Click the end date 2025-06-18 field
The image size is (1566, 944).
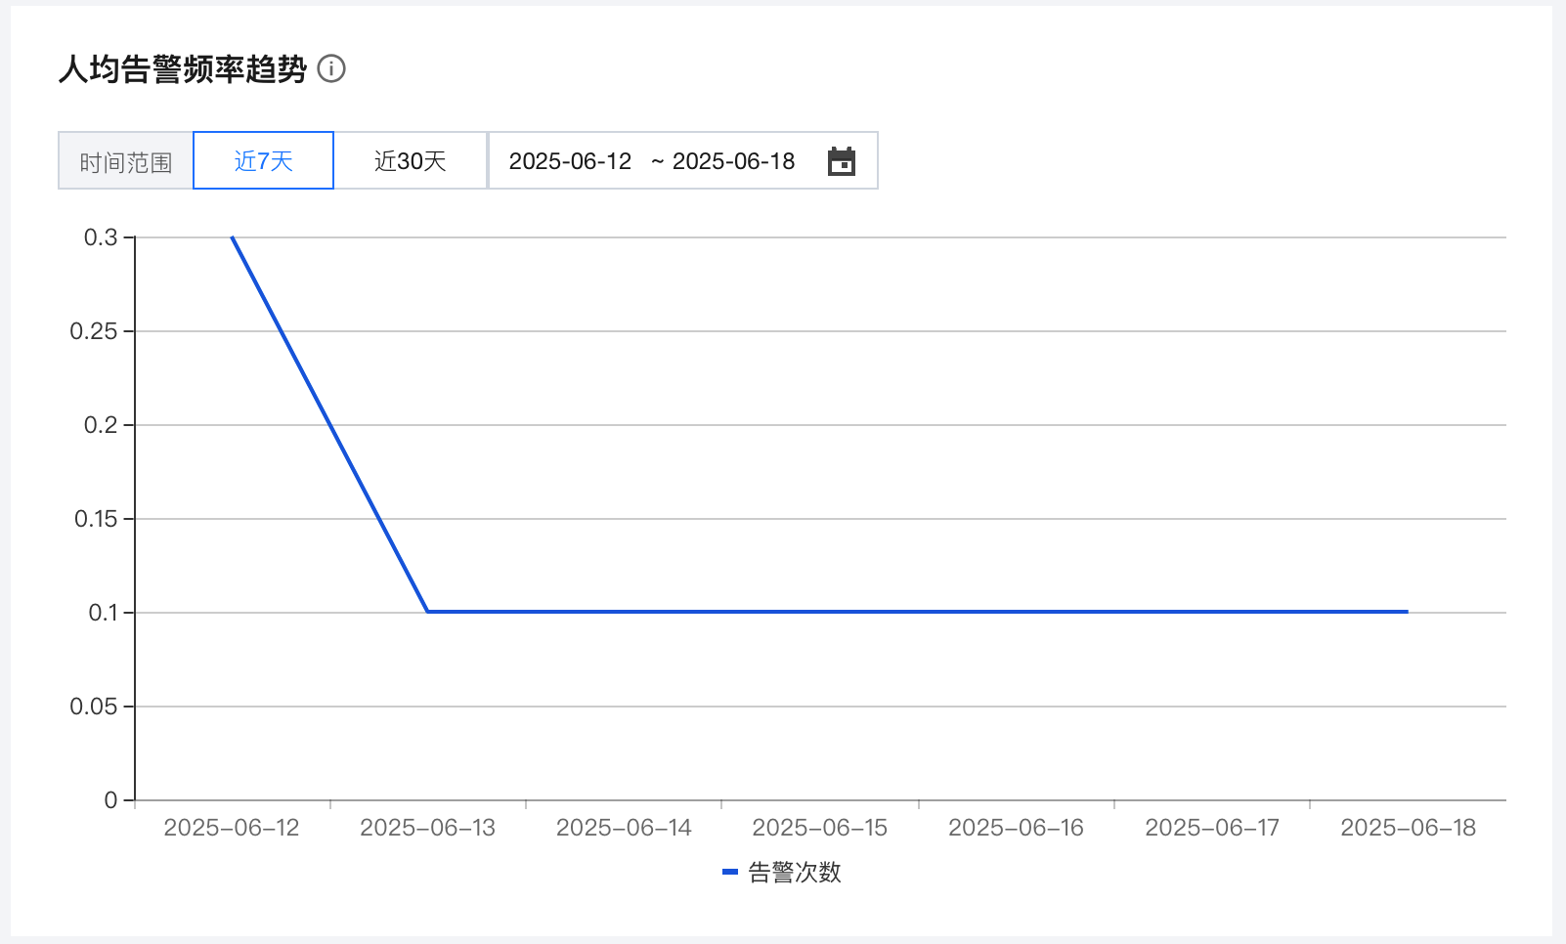733,161
